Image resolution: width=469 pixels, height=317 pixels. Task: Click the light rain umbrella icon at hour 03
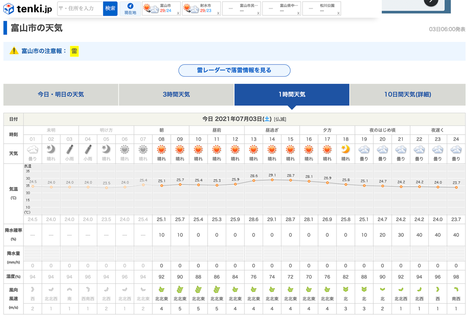pyautogui.click(x=69, y=149)
